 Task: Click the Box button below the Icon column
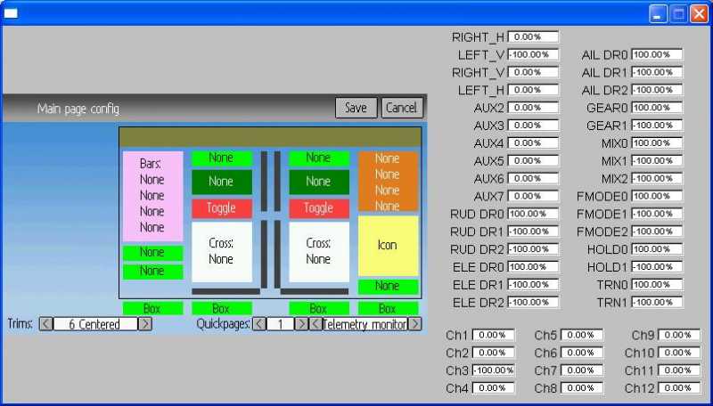click(388, 308)
